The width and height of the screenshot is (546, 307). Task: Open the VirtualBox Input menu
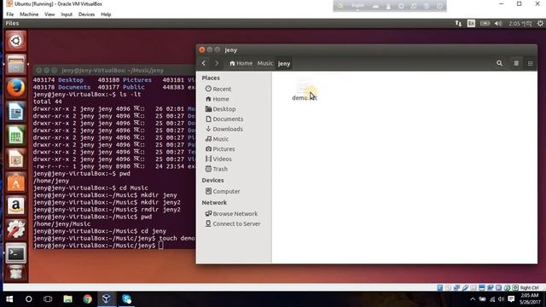pyautogui.click(x=67, y=14)
